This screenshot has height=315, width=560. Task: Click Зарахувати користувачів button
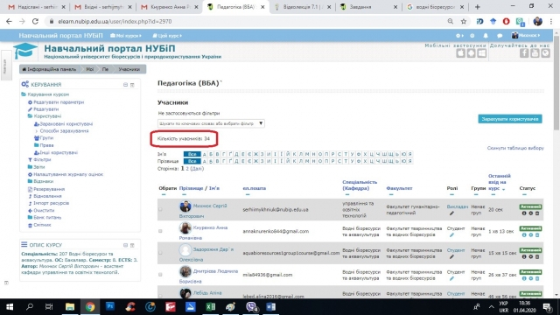tap(509, 119)
